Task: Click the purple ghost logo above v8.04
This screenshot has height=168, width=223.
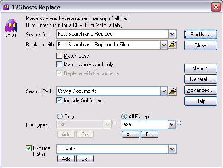Action: [11, 26]
